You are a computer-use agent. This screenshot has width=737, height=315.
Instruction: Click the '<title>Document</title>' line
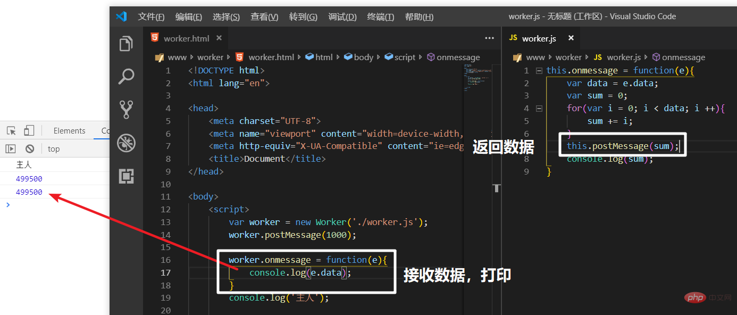pyautogui.click(x=267, y=159)
